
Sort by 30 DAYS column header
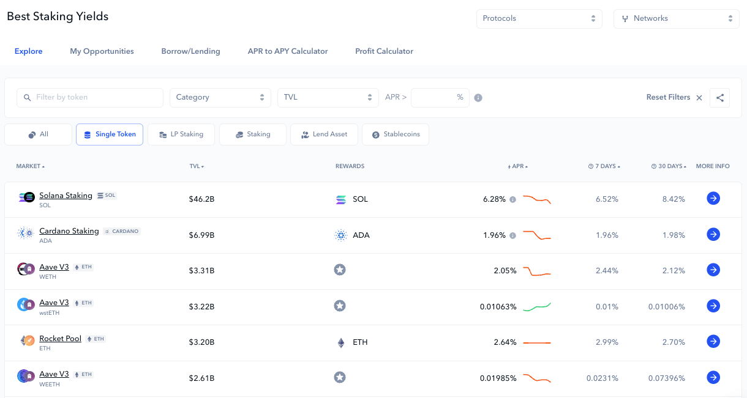[x=669, y=166]
